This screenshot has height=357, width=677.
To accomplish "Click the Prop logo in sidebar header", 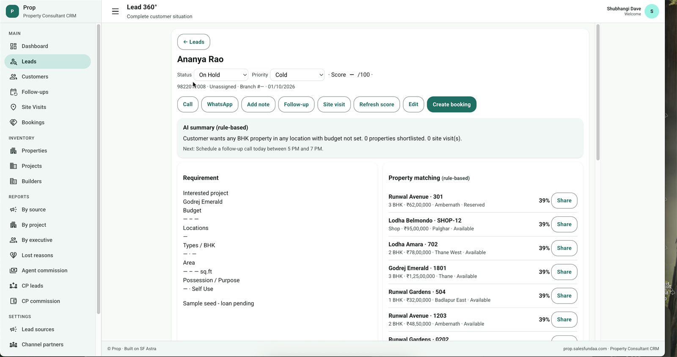I will point(12,11).
